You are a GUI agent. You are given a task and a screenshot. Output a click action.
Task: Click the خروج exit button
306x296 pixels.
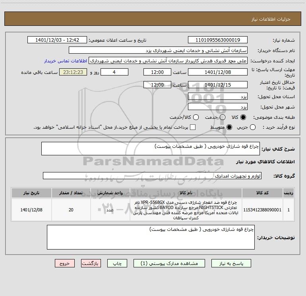[65, 263]
